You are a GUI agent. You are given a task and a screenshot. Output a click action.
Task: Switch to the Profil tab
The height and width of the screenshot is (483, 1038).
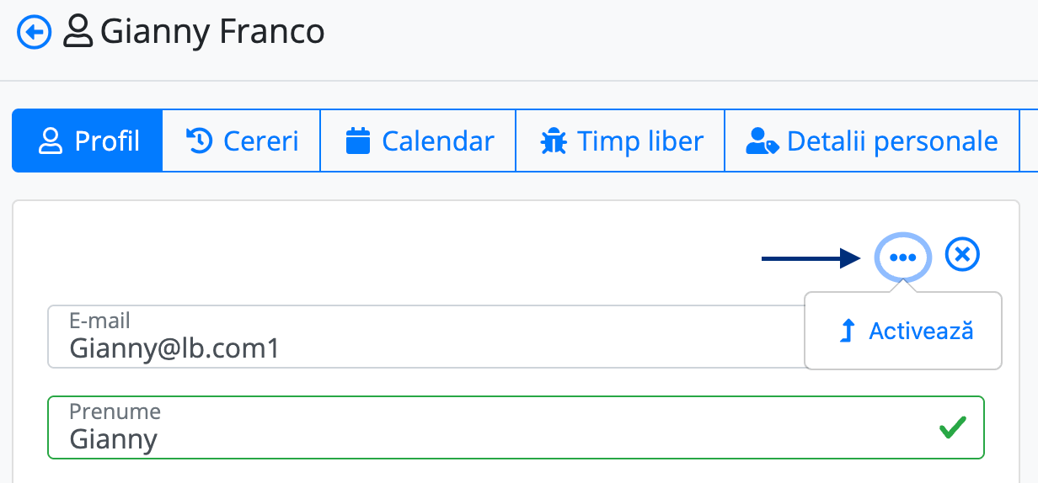coord(87,141)
